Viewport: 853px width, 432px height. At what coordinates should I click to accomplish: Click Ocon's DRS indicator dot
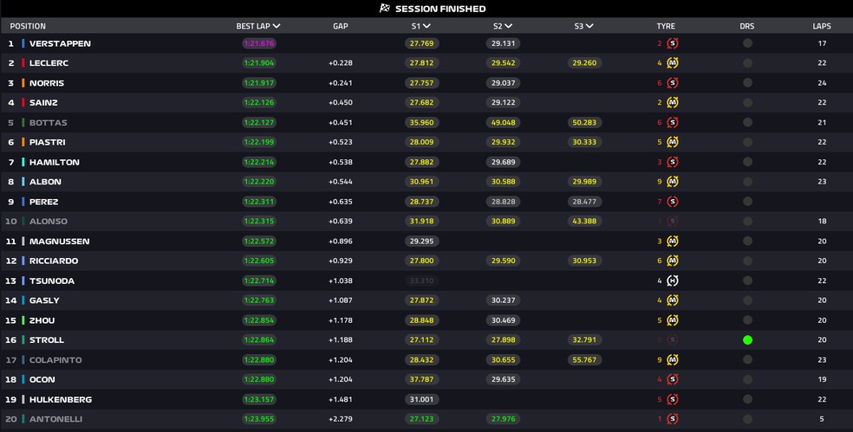[x=747, y=380]
